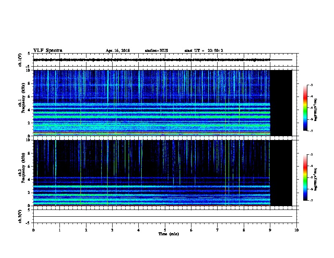Click time axis tick label "4"
Viewport: 334px width, 258px height.
139,230
